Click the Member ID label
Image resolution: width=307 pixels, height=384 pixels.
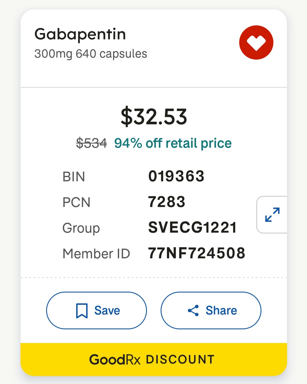[96, 254]
